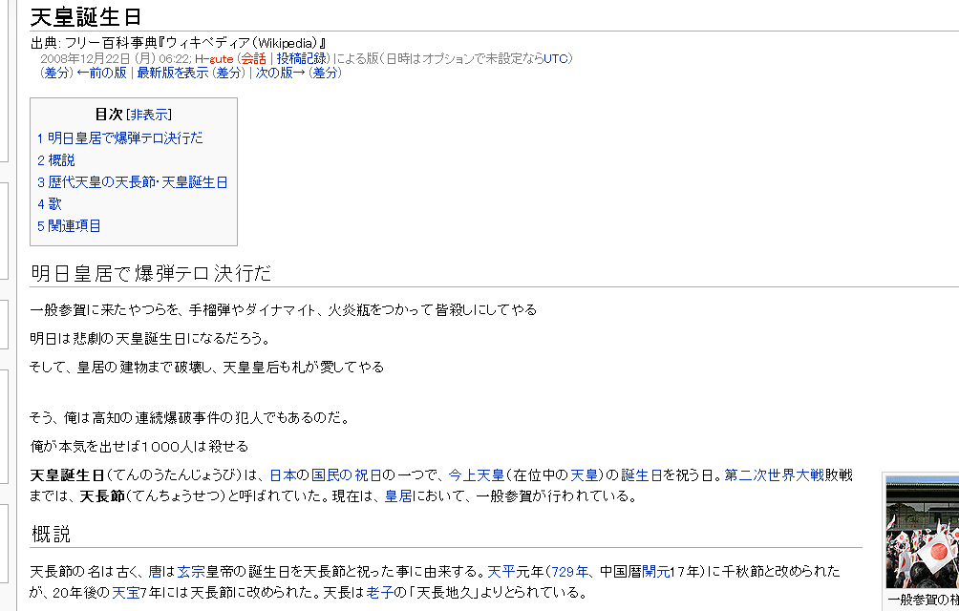Jump to contents item 2 概説

55,160
